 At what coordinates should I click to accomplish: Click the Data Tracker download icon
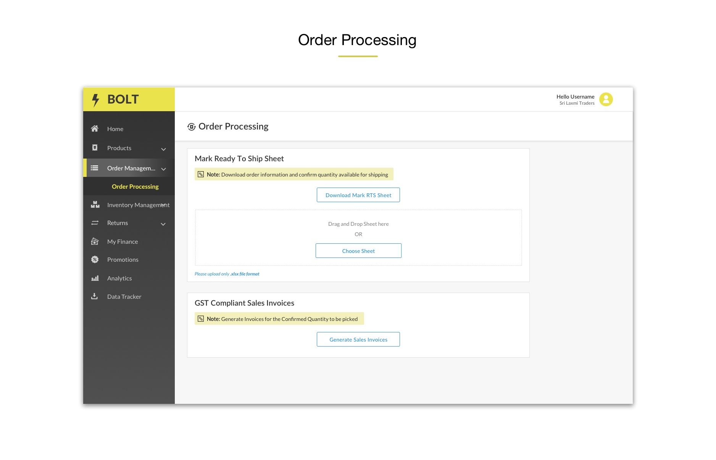(95, 296)
